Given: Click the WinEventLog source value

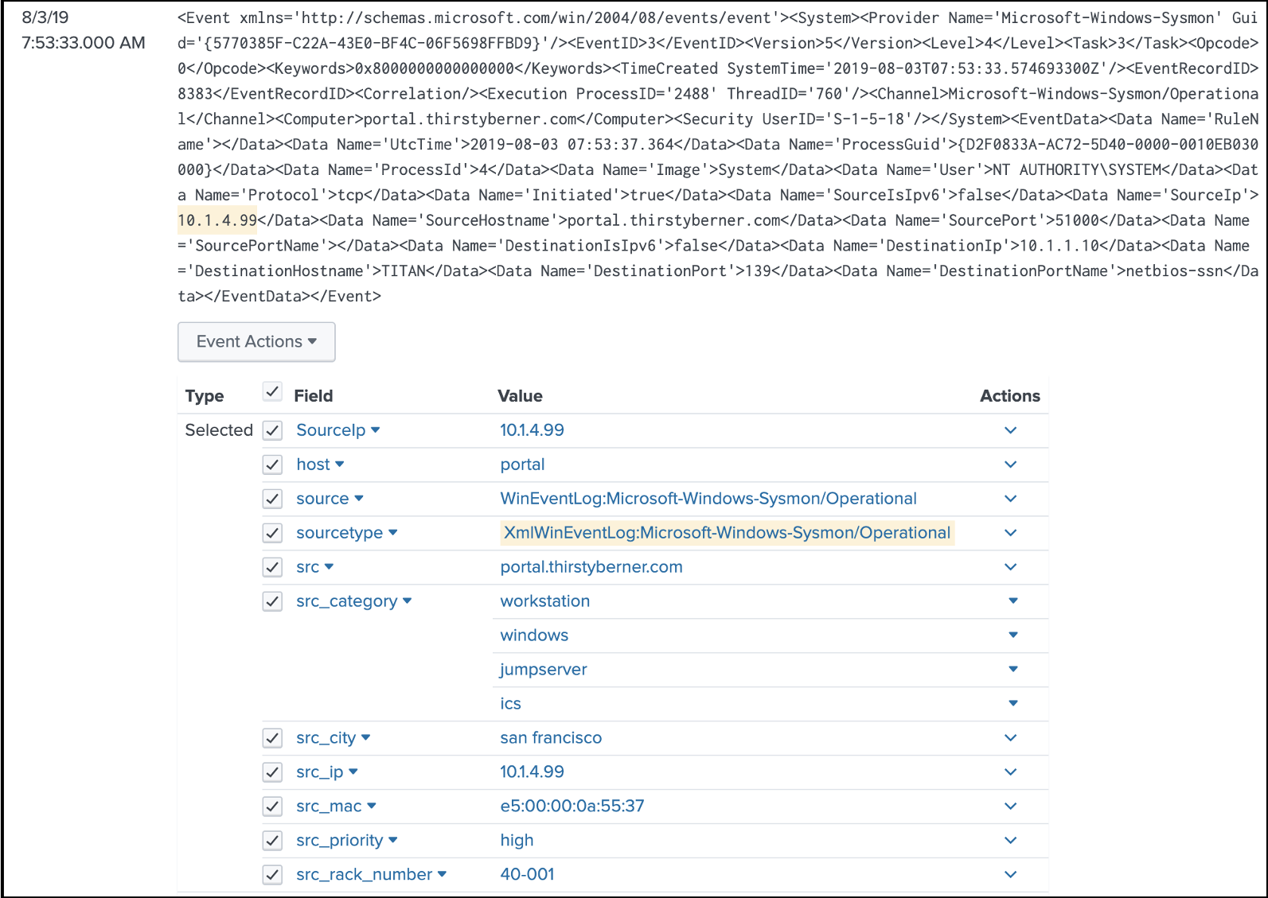Looking at the screenshot, I should 708,499.
